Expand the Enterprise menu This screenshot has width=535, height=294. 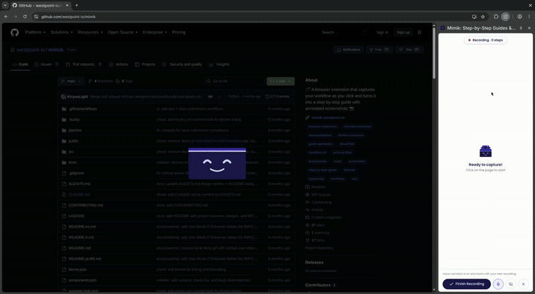[x=155, y=32]
